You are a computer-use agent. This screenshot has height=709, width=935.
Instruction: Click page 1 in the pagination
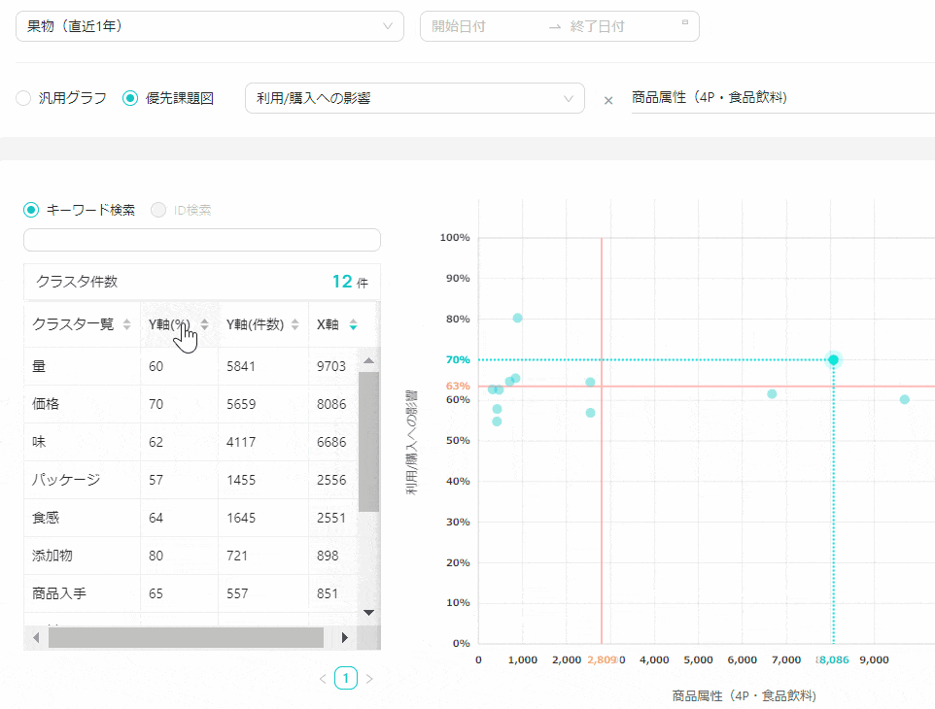click(x=346, y=678)
